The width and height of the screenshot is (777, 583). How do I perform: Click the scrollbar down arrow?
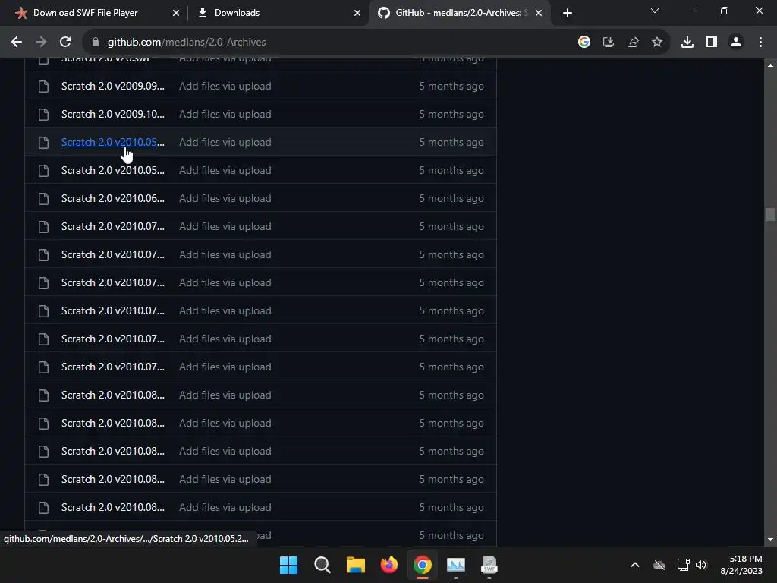tap(770, 540)
